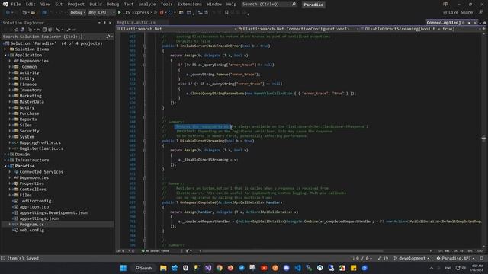Open File Explorer from taskbar
Viewport: 488px width, 274px height.
pyautogui.click(x=163, y=268)
